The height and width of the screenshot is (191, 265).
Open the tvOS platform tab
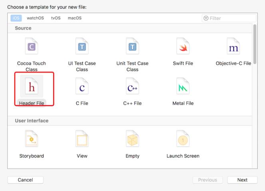coord(56,18)
